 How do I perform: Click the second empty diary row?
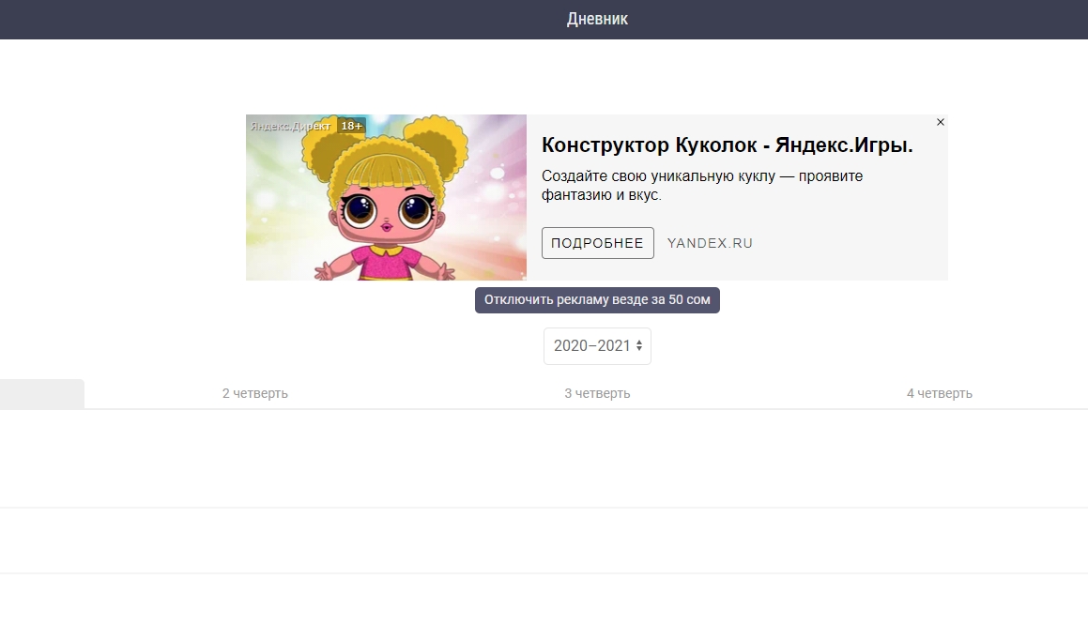[544, 540]
